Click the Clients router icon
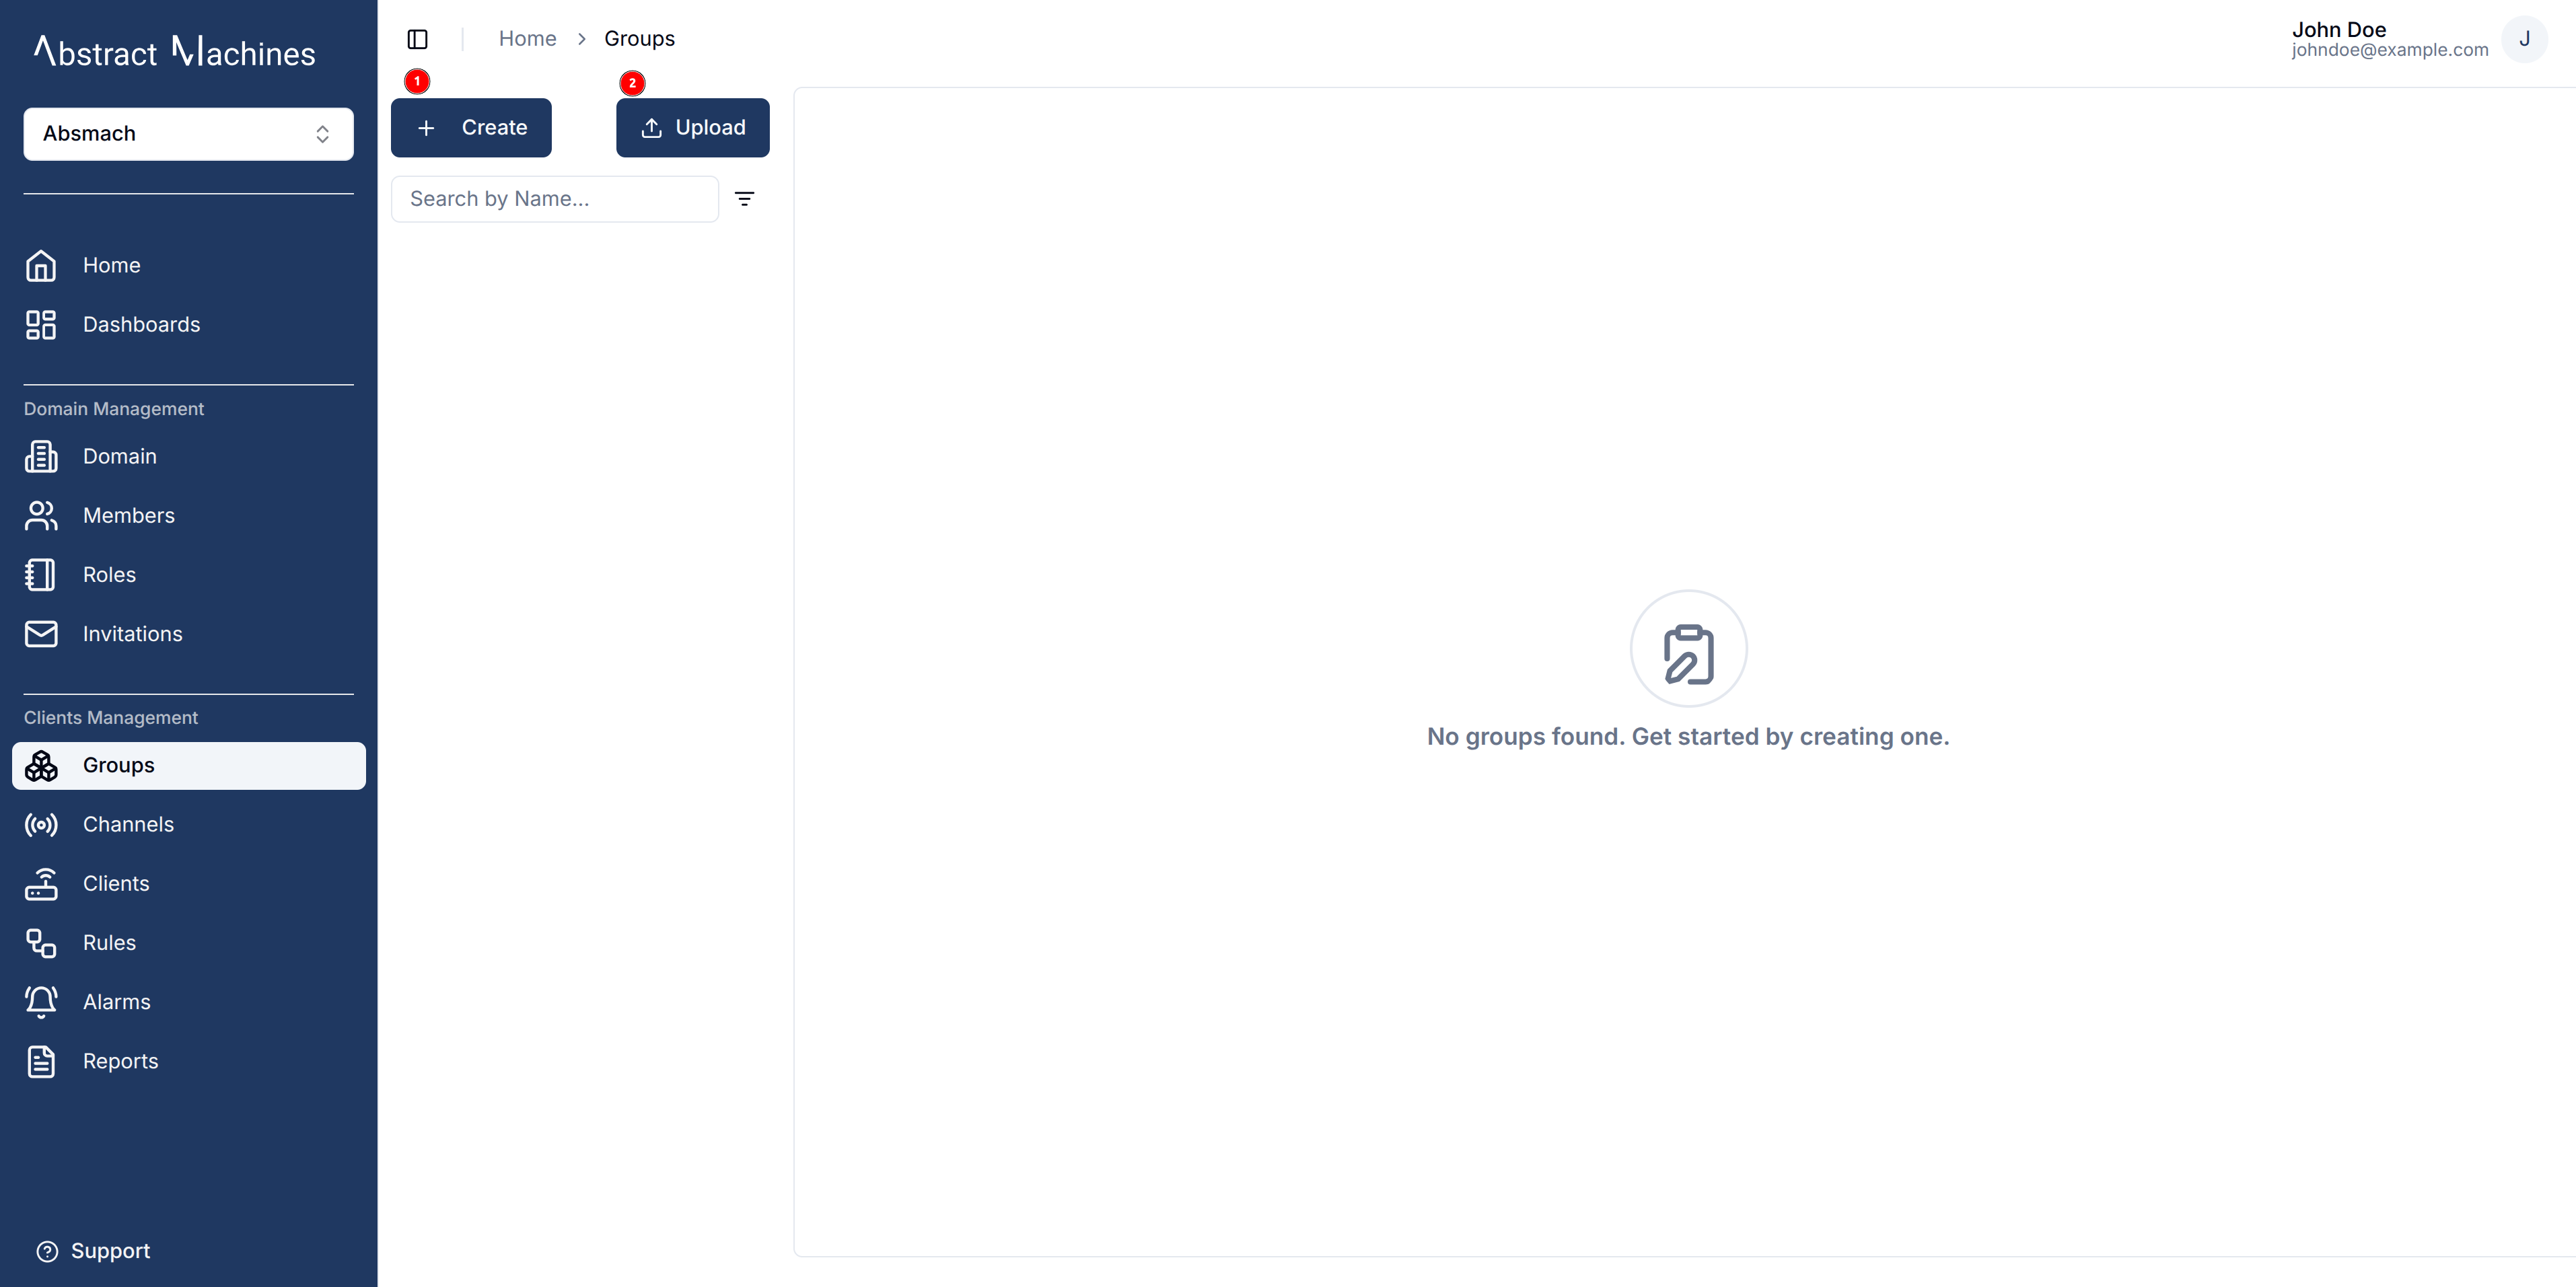The image size is (2576, 1287). point(41,884)
